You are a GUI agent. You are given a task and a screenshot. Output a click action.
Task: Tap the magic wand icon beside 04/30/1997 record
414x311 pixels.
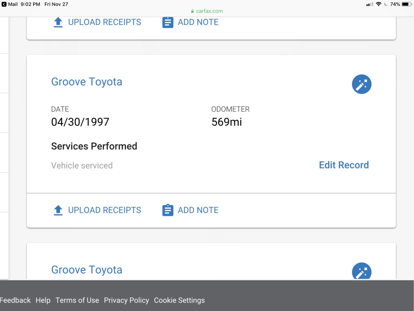(362, 84)
